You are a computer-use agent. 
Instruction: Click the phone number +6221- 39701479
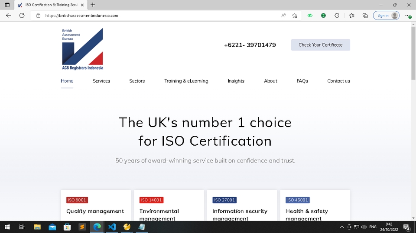pos(250,45)
